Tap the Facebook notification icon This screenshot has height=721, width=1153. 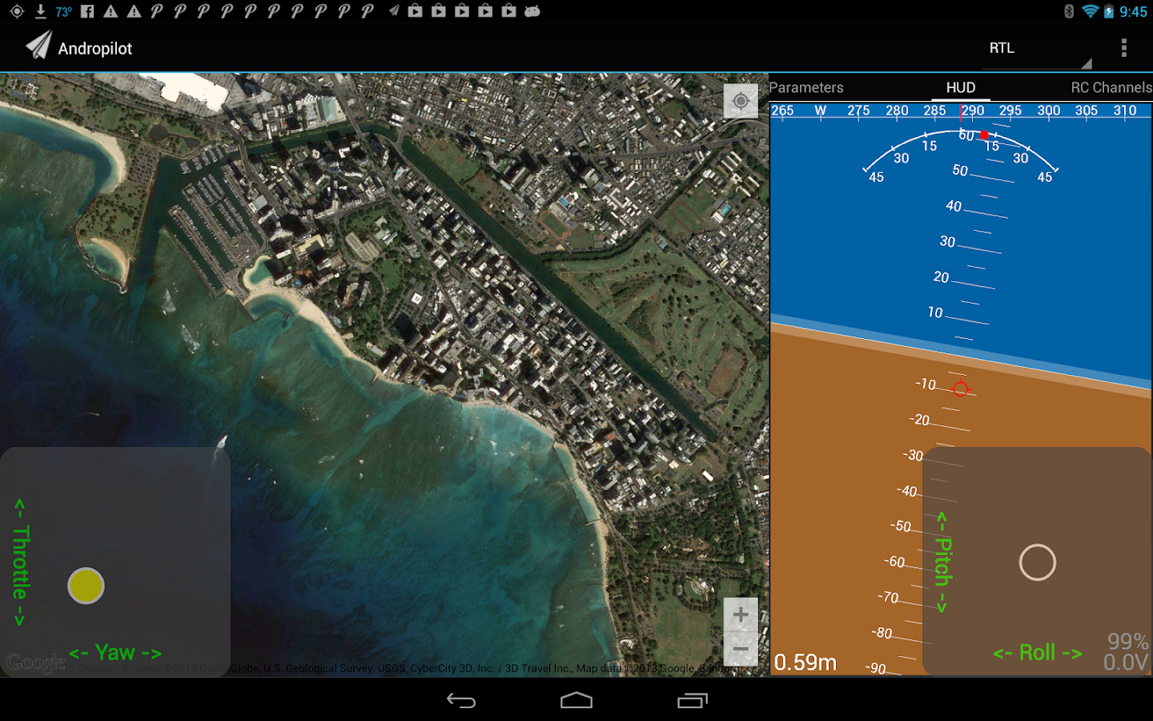pyautogui.click(x=87, y=11)
